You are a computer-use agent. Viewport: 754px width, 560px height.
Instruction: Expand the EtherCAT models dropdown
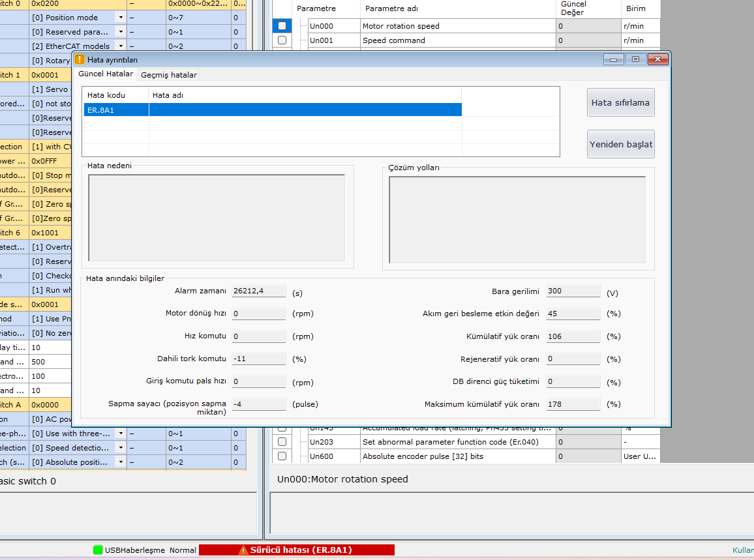121,46
